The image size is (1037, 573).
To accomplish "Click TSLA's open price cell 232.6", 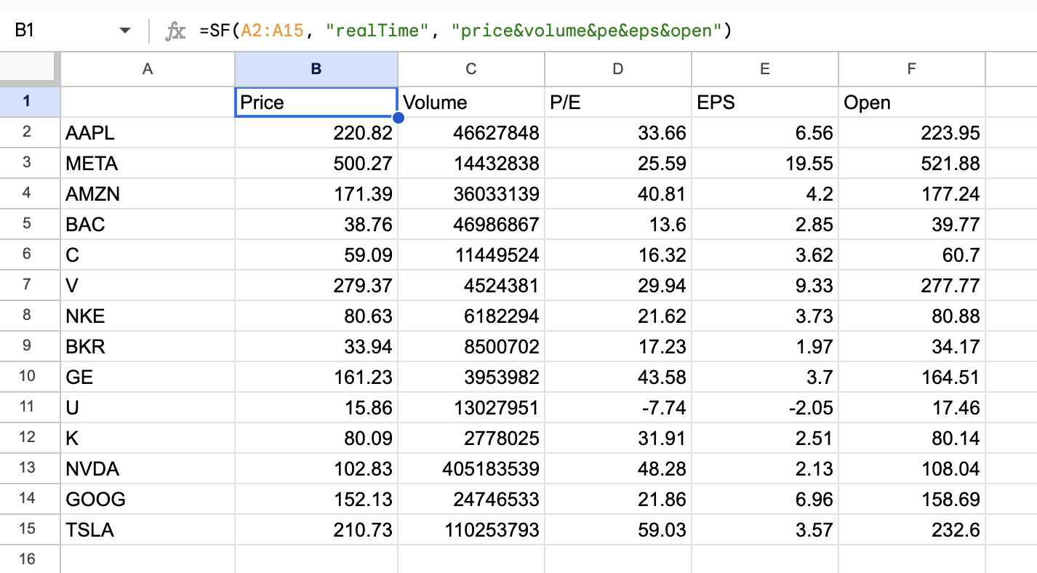I will (x=910, y=529).
